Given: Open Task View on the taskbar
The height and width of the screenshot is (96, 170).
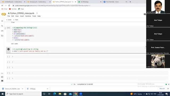Looking at the screenshot, I should click(x=49, y=94).
